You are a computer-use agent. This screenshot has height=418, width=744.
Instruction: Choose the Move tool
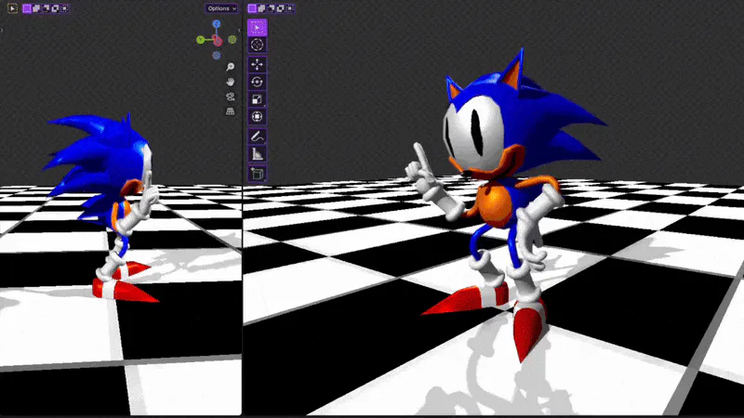pos(258,64)
